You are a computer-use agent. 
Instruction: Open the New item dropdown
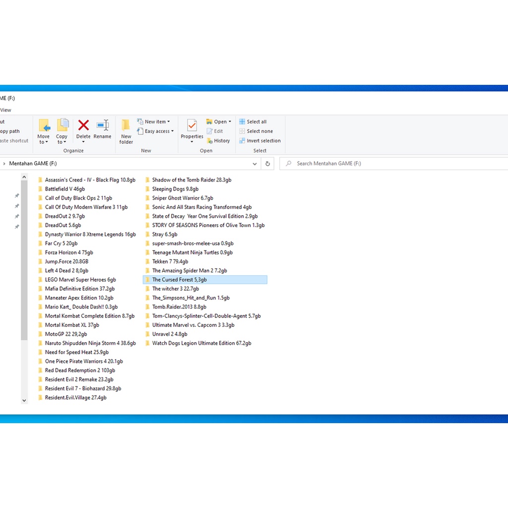pos(154,122)
